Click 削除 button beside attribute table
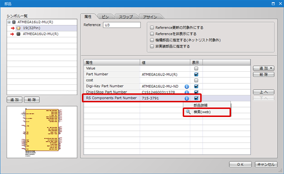This screenshot has height=174, width=284. (264, 75)
